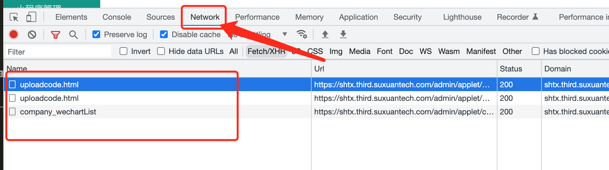The width and height of the screenshot is (609, 170).
Task: Toggle the device toolbar icon
Action: (31, 17)
